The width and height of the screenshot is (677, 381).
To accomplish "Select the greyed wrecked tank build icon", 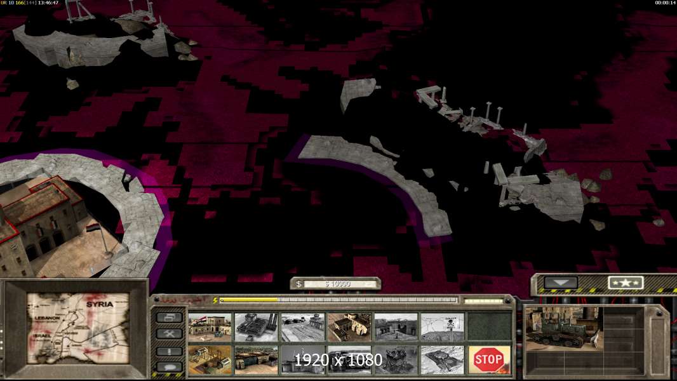I will coord(443,359).
